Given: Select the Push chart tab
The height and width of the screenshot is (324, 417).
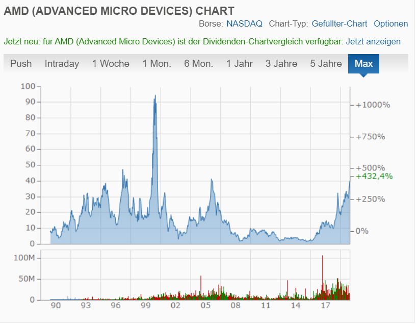Looking at the screenshot, I should [x=21, y=64].
